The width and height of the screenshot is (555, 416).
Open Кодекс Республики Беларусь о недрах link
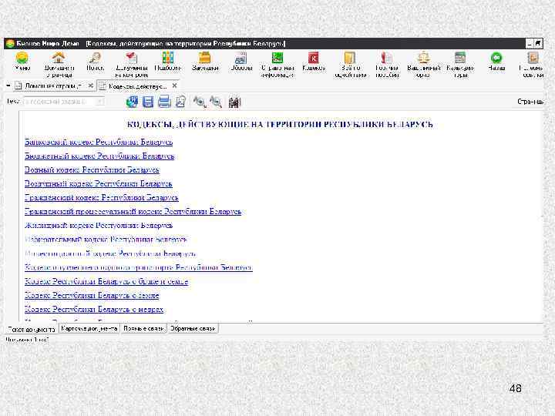tap(94, 310)
